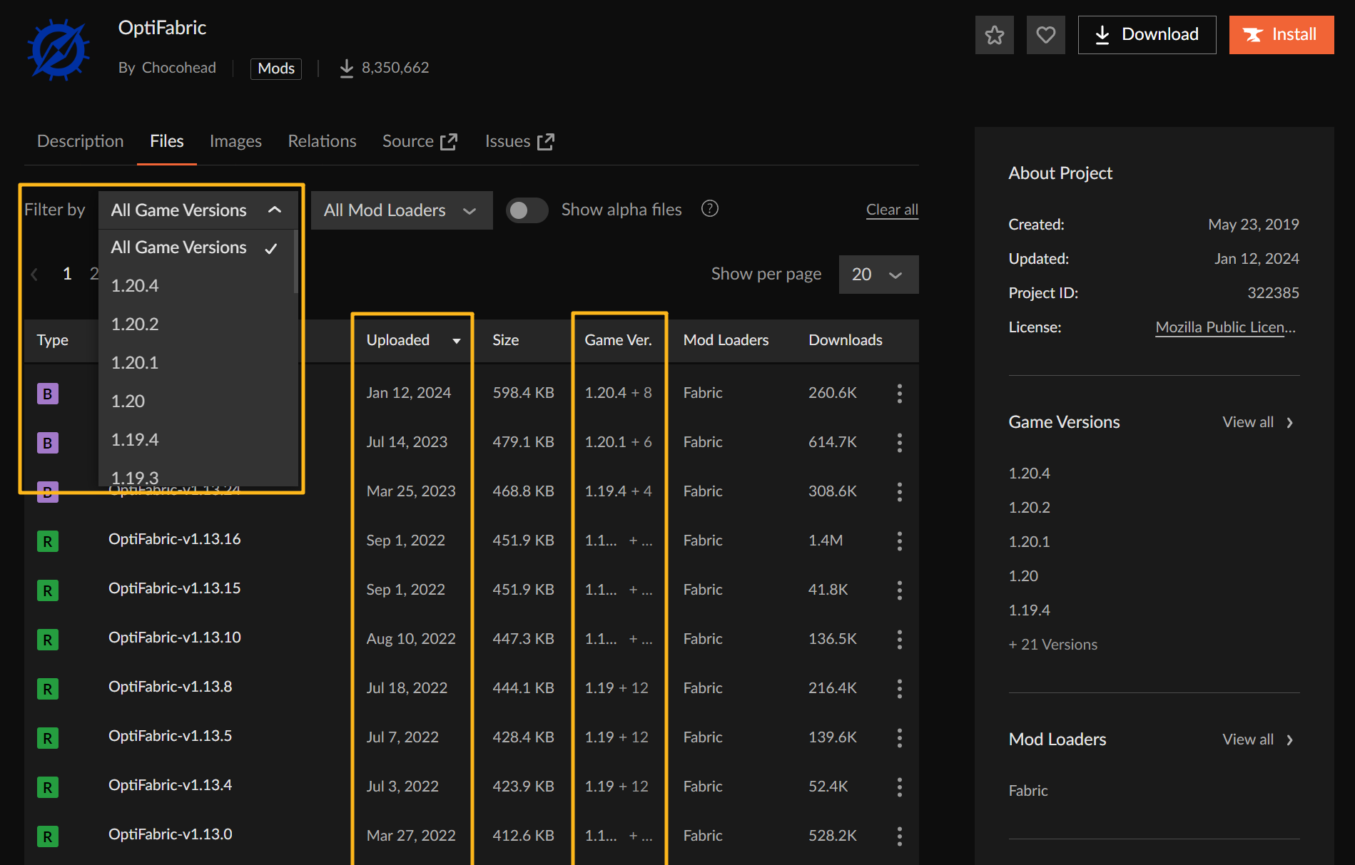
Task: Open the Issues external link tab
Action: [x=519, y=141]
